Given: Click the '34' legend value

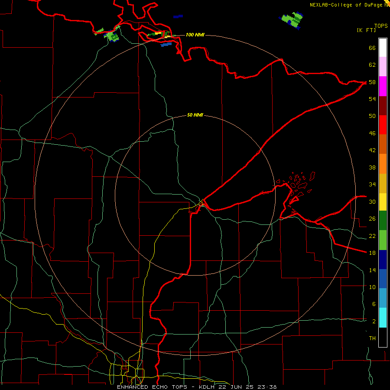Looking at the screenshot, I should (372, 185).
